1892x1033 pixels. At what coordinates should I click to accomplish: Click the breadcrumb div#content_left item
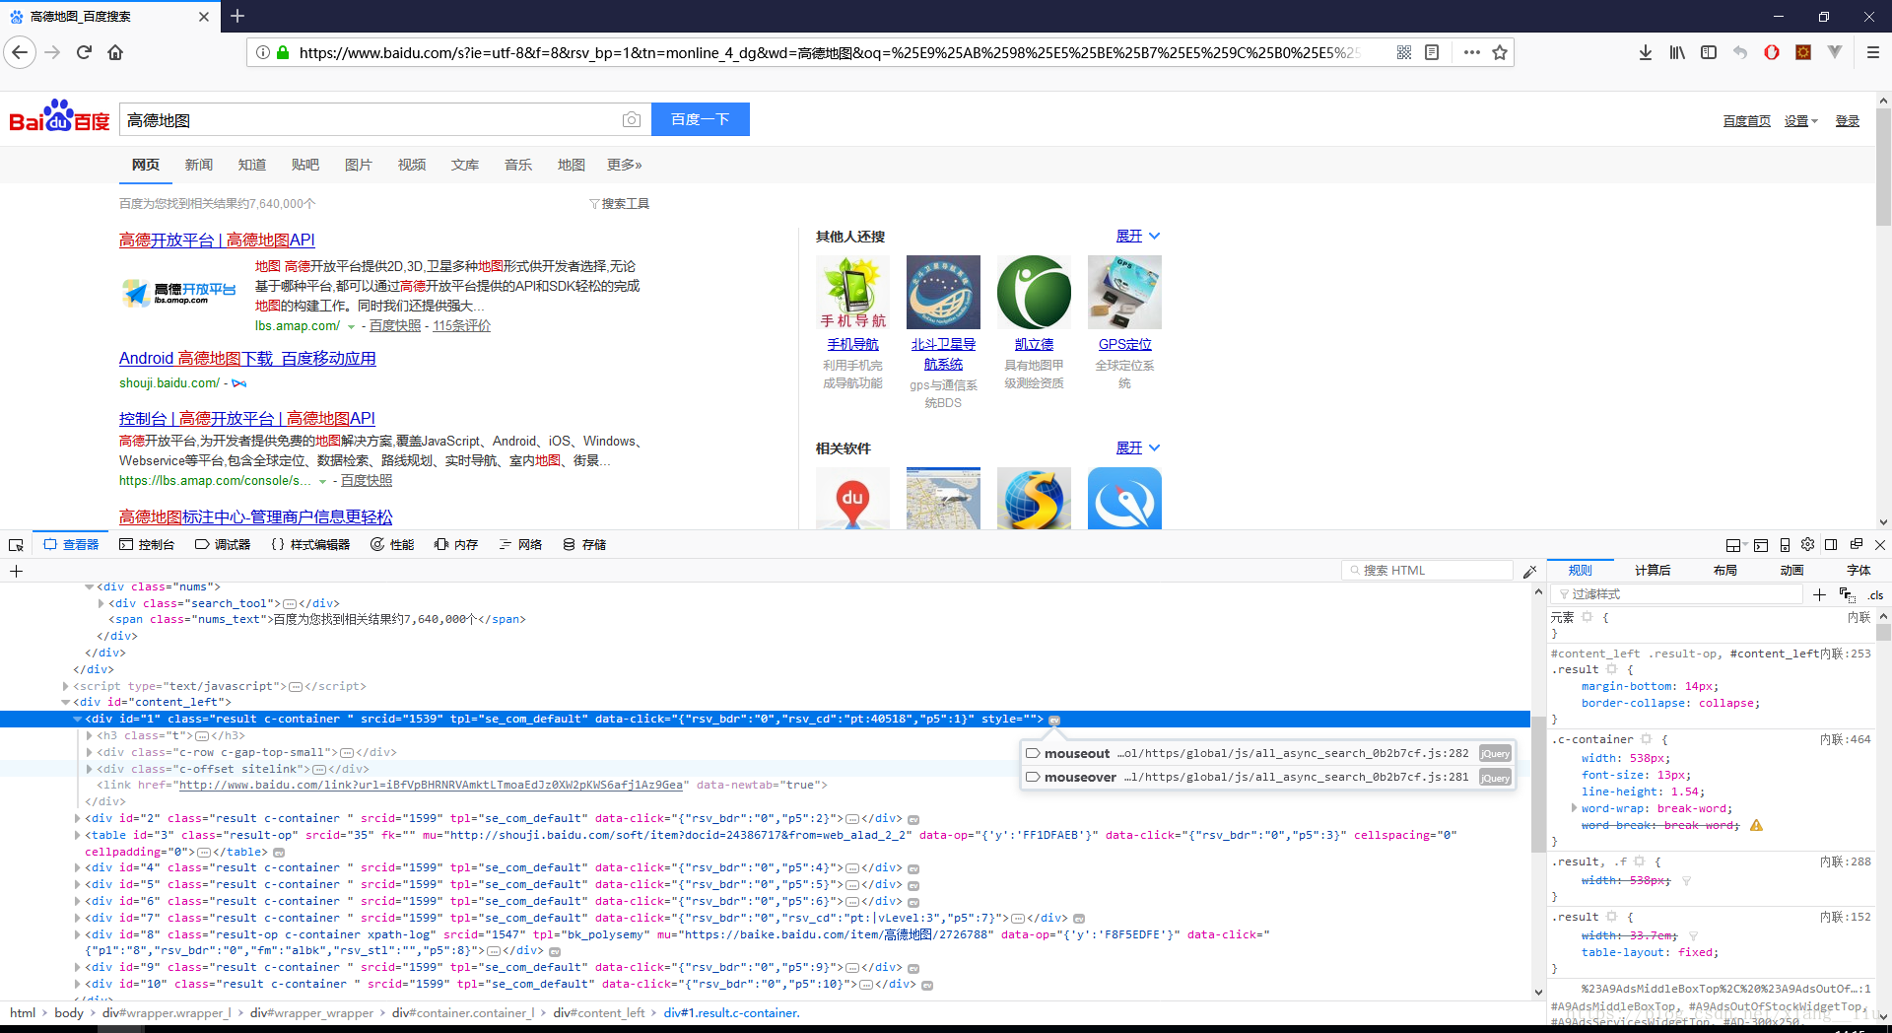(x=598, y=1012)
